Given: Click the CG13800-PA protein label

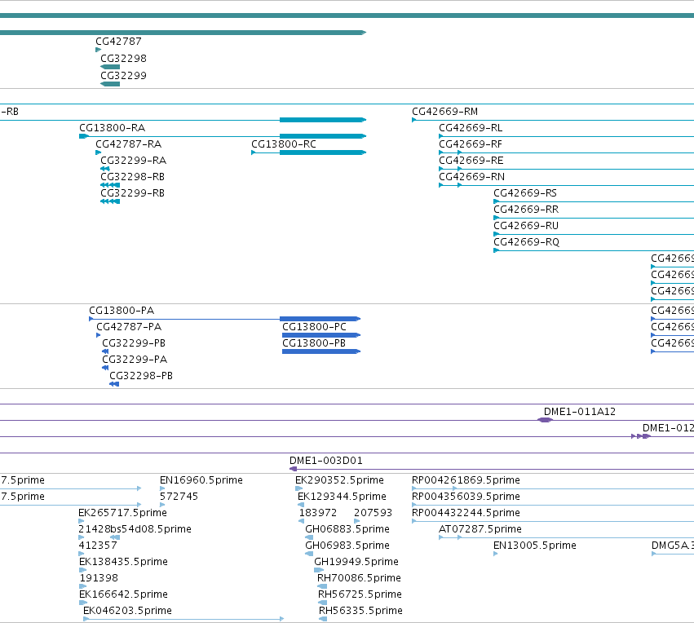Looking at the screenshot, I should tap(122, 311).
